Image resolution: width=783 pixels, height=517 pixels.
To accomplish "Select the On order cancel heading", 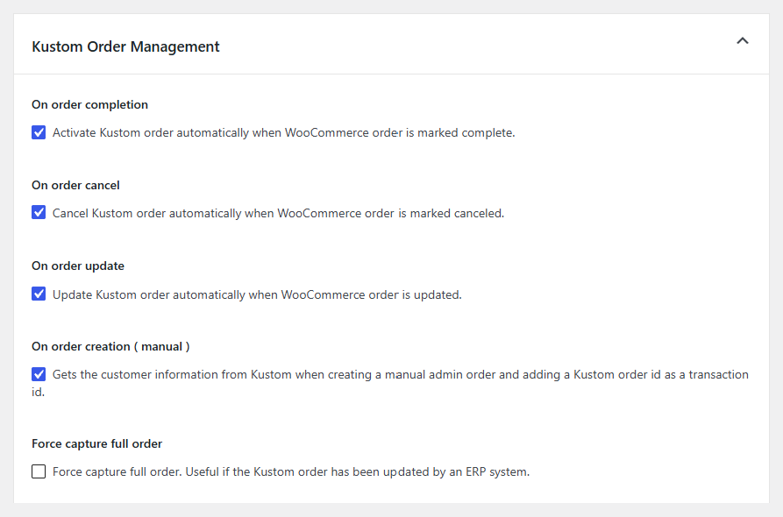I will pos(75,185).
